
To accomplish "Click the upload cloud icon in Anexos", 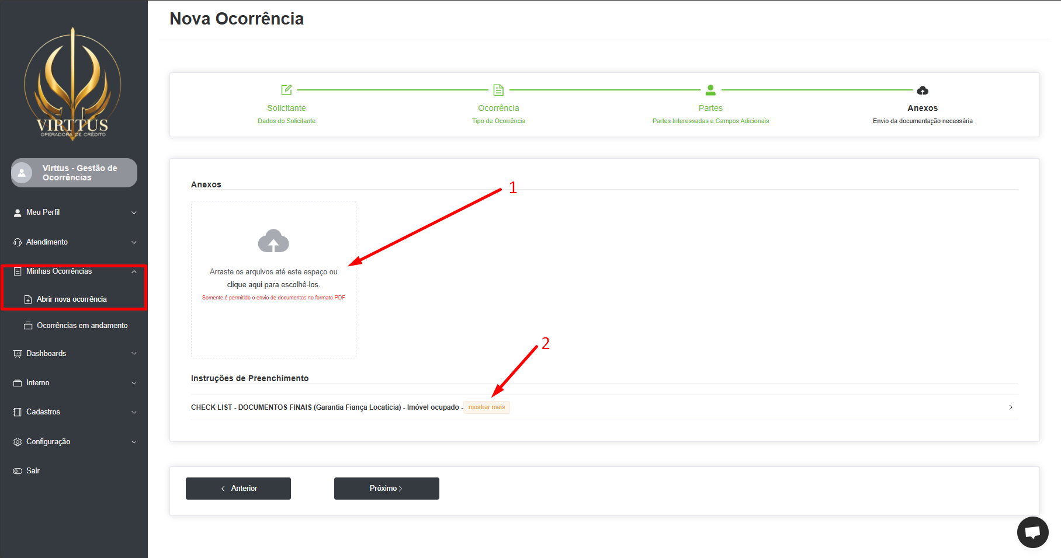I will 273,241.
